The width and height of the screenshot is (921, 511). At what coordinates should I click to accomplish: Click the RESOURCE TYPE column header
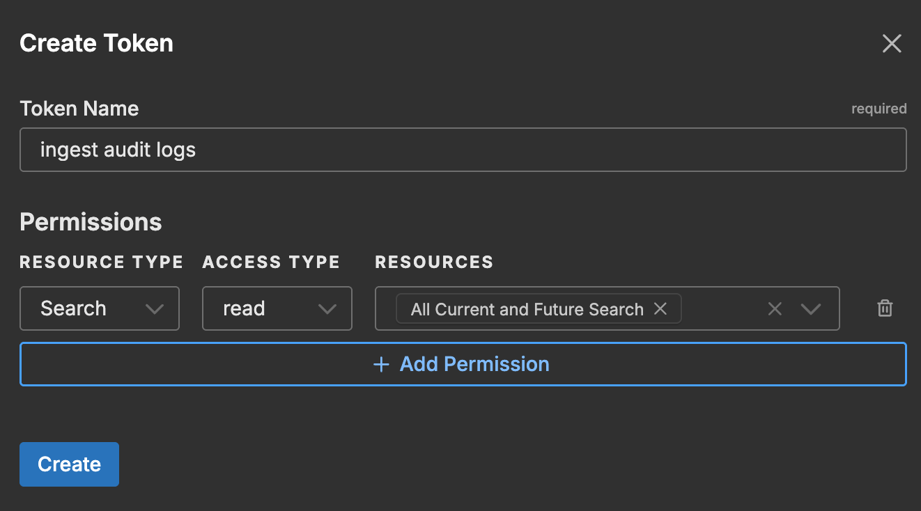pyautogui.click(x=101, y=262)
